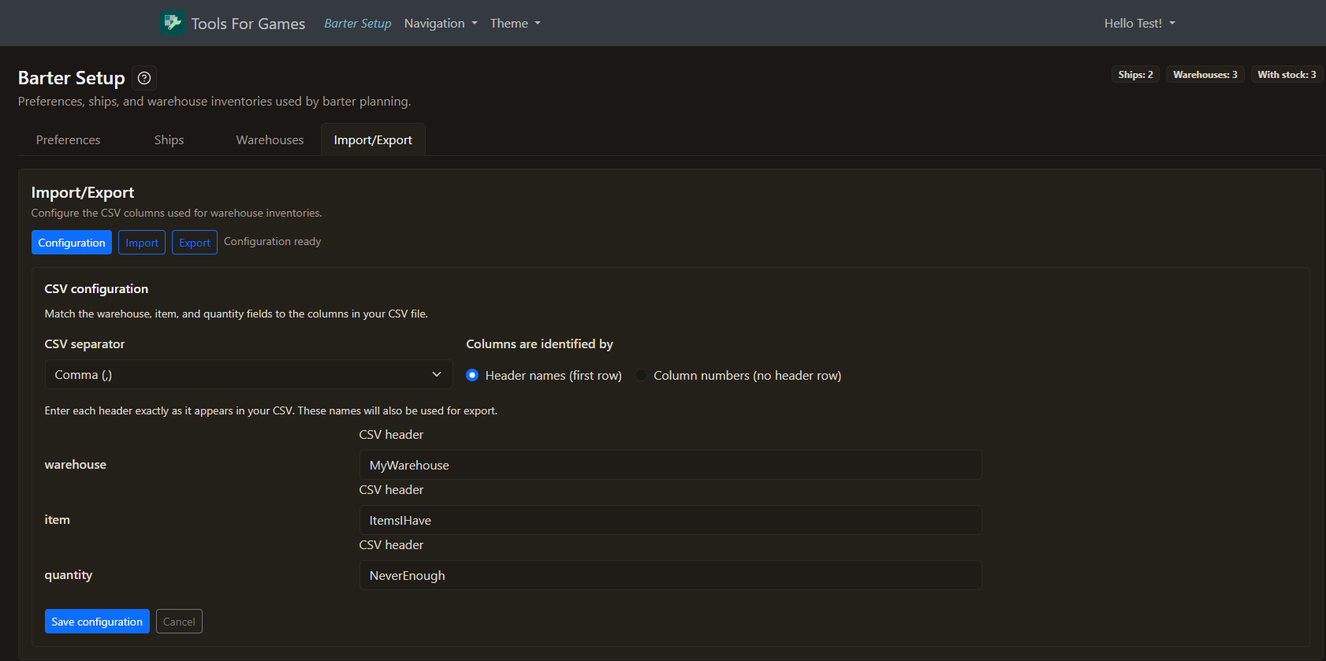
Task: Focus the item CSV header field
Action: click(x=670, y=520)
